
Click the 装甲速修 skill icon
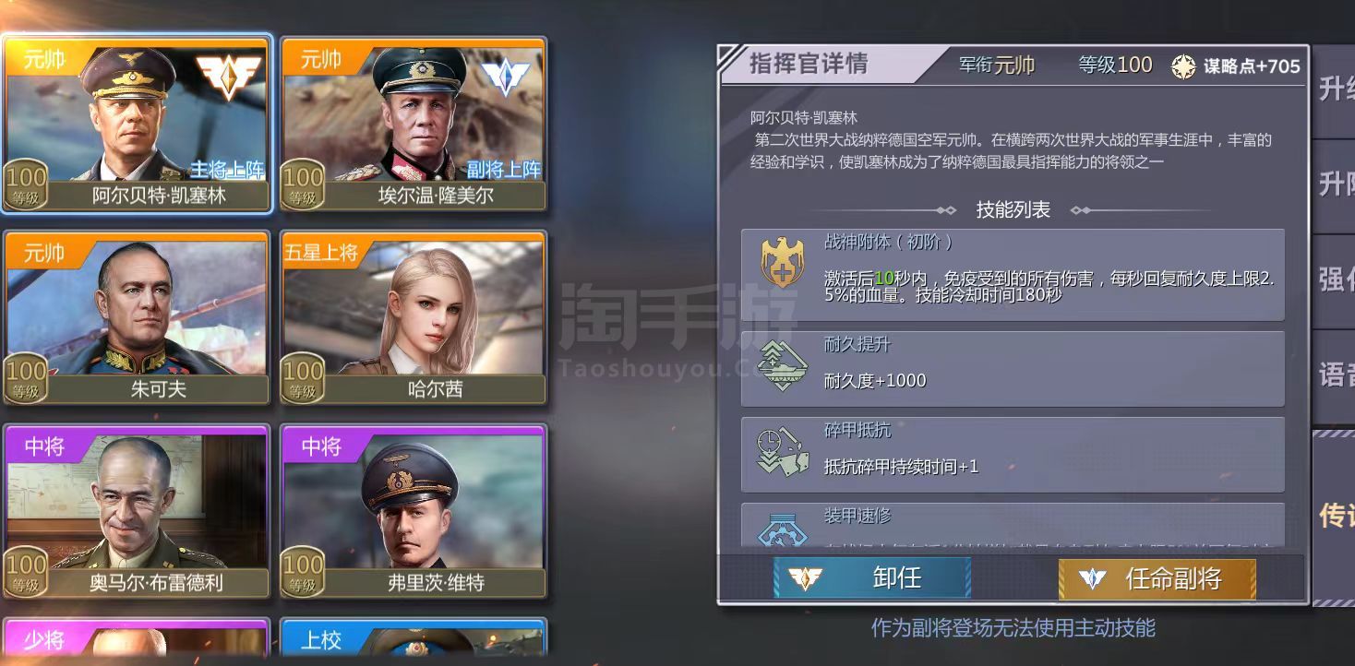[782, 529]
